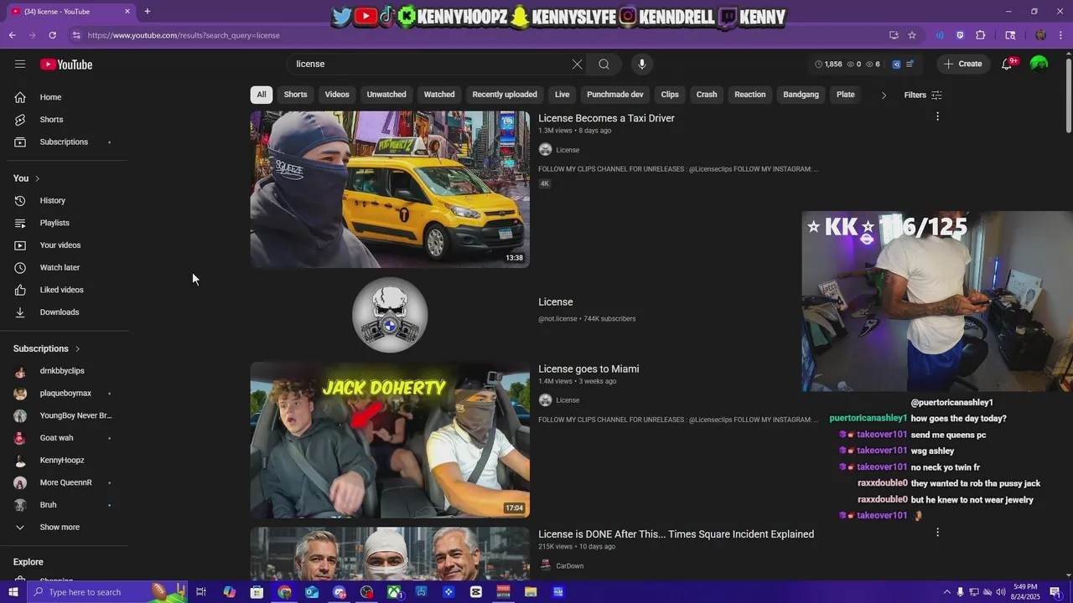Open License Becomes a Taxi Driver title
Image resolution: width=1073 pixels, height=603 pixels.
pyautogui.click(x=606, y=118)
